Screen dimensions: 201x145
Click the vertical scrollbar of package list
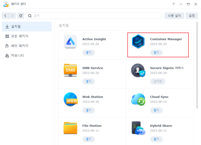point(197,65)
